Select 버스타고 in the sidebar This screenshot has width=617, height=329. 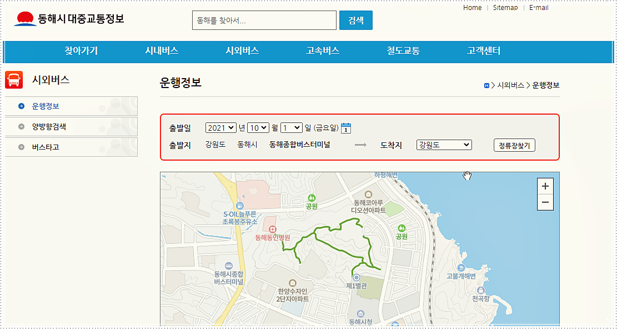[x=71, y=147]
